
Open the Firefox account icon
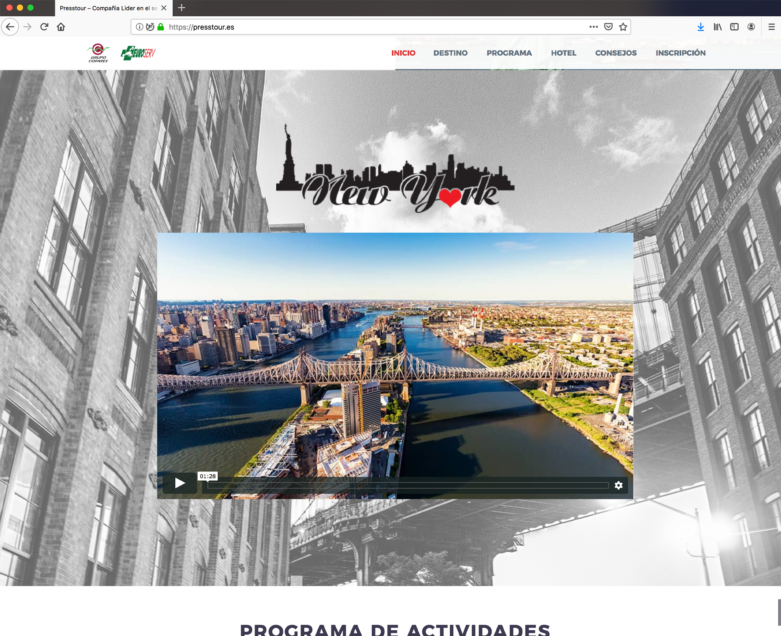pyautogui.click(x=751, y=27)
